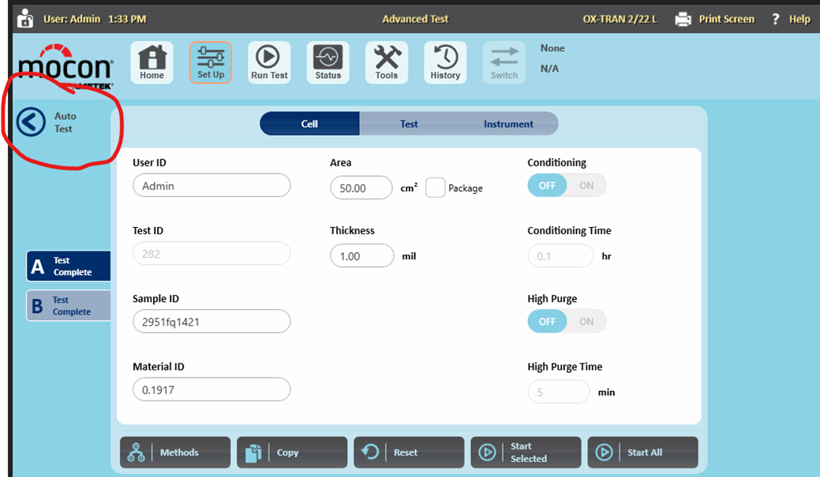Turn High Purge toggle to ON
Image resolution: width=820 pixels, height=477 pixels.
(x=586, y=322)
